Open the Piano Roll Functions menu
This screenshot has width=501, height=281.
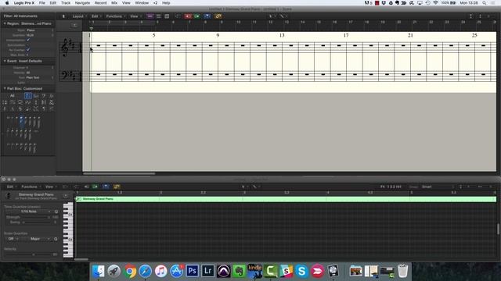click(x=31, y=187)
